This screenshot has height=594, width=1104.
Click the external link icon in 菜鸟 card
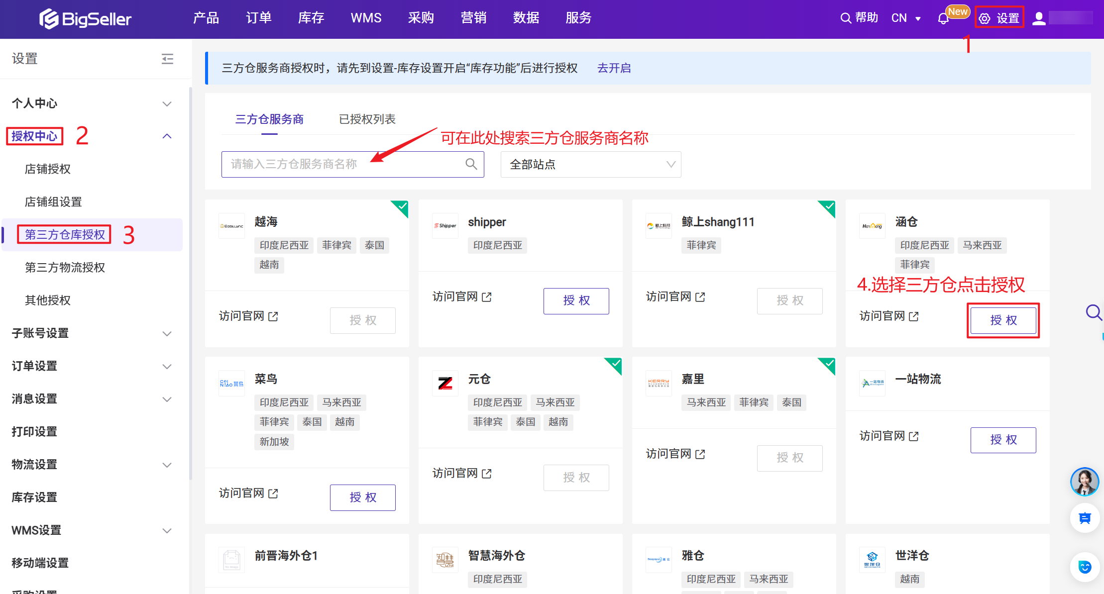[273, 494]
